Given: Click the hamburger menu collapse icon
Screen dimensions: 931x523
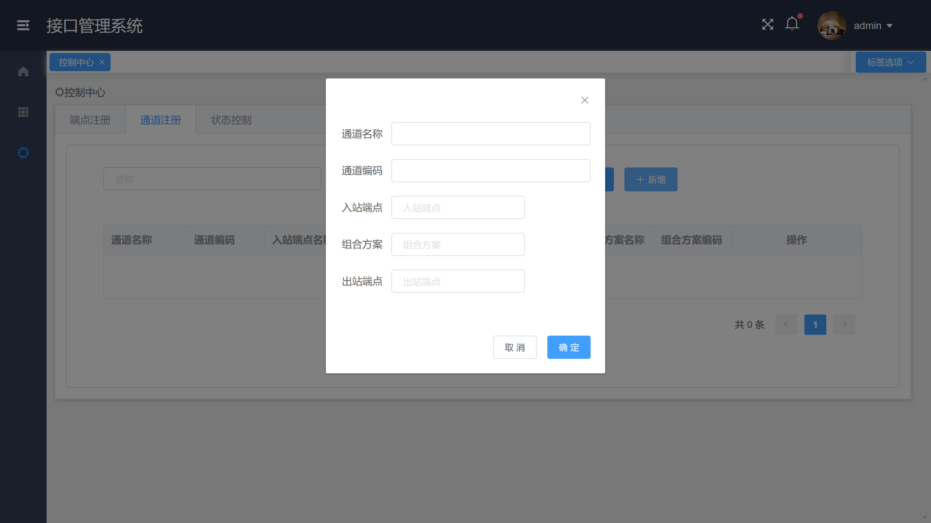Looking at the screenshot, I should pyautogui.click(x=23, y=25).
